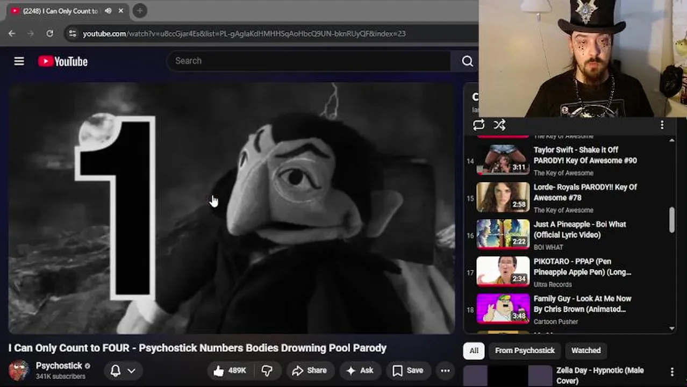Open more actions ellipsis under video
The width and height of the screenshot is (687, 387).
point(445,370)
